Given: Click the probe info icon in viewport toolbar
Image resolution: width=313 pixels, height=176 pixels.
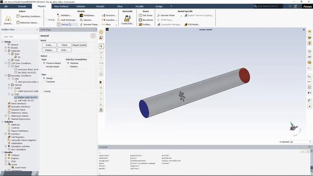Looking at the screenshot, I should (x=101, y=74).
